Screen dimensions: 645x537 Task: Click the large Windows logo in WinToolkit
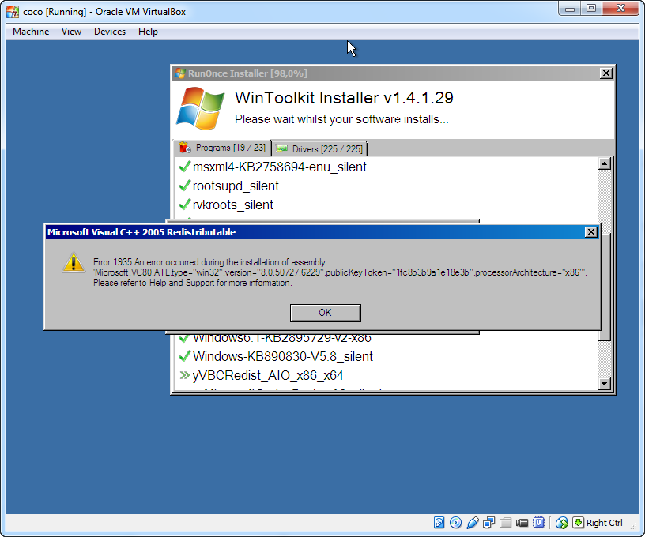click(x=201, y=108)
